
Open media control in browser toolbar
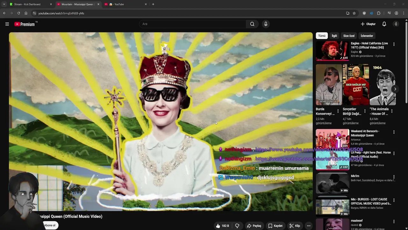pos(389,13)
